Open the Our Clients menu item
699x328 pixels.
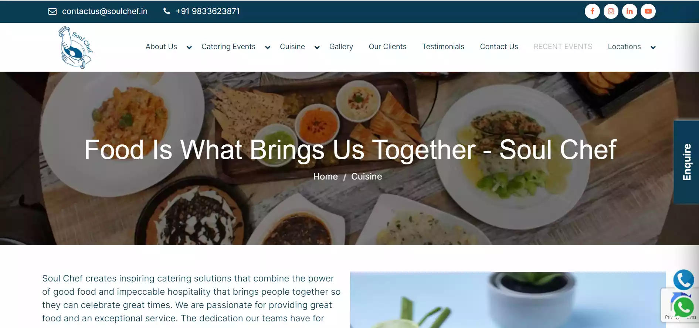point(387,47)
